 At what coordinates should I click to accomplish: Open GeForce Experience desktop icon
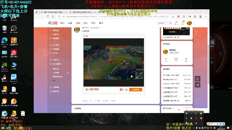[5, 67]
